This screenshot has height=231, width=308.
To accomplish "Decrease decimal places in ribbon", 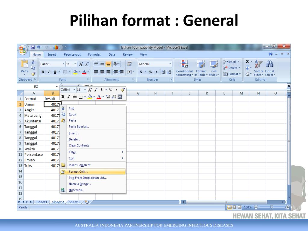I will point(169,72).
